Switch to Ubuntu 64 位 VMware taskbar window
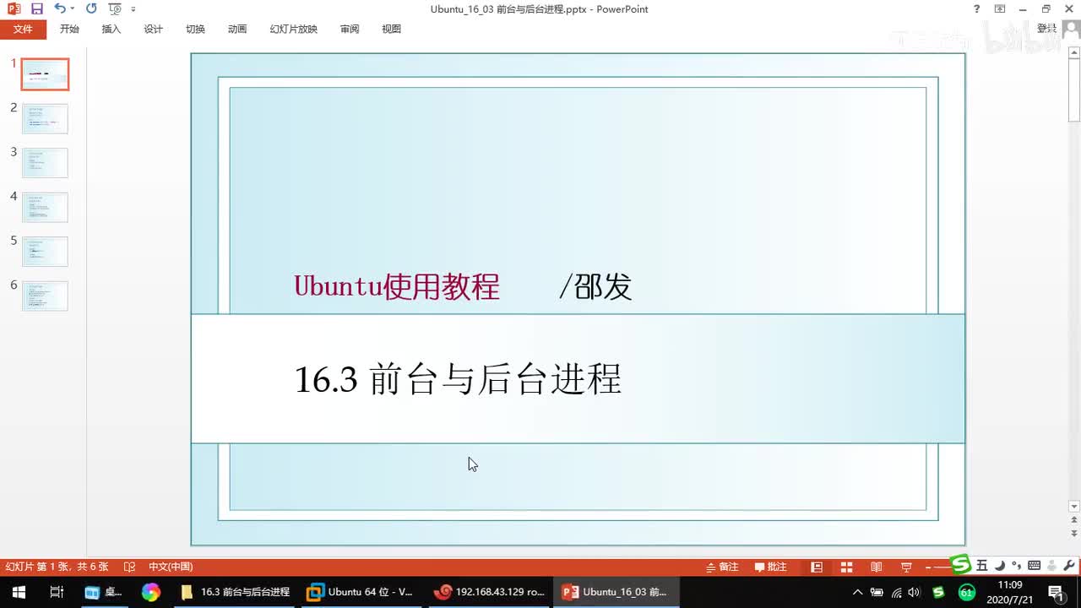The image size is (1081, 608). coord(361,592)
